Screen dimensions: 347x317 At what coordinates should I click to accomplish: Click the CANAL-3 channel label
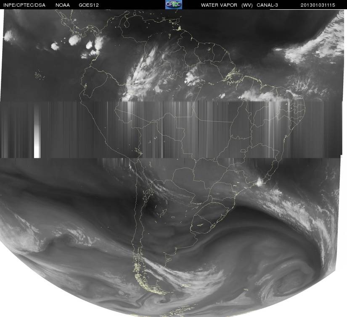point(268,5)
